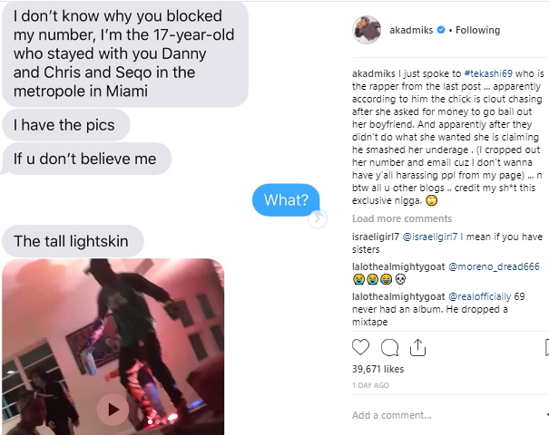Open comments via speech bubble icon
This screenshot has width=549, height=435.
pos(389,348)
